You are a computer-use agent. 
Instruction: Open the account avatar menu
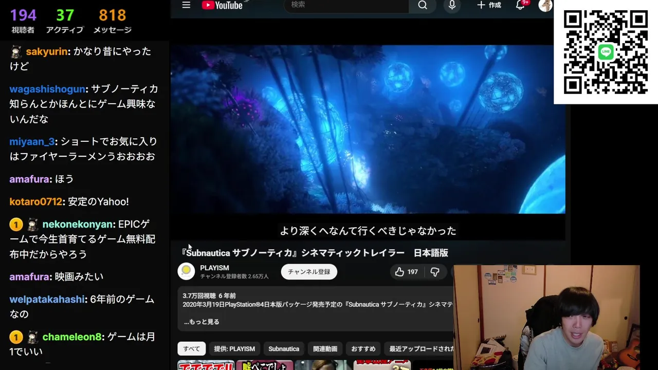coord(545,5)
